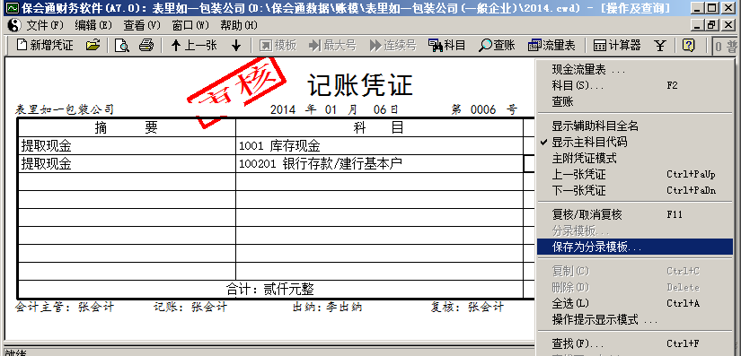
Task: Select 复核/取消复核 menu entry
Action: 635,214
